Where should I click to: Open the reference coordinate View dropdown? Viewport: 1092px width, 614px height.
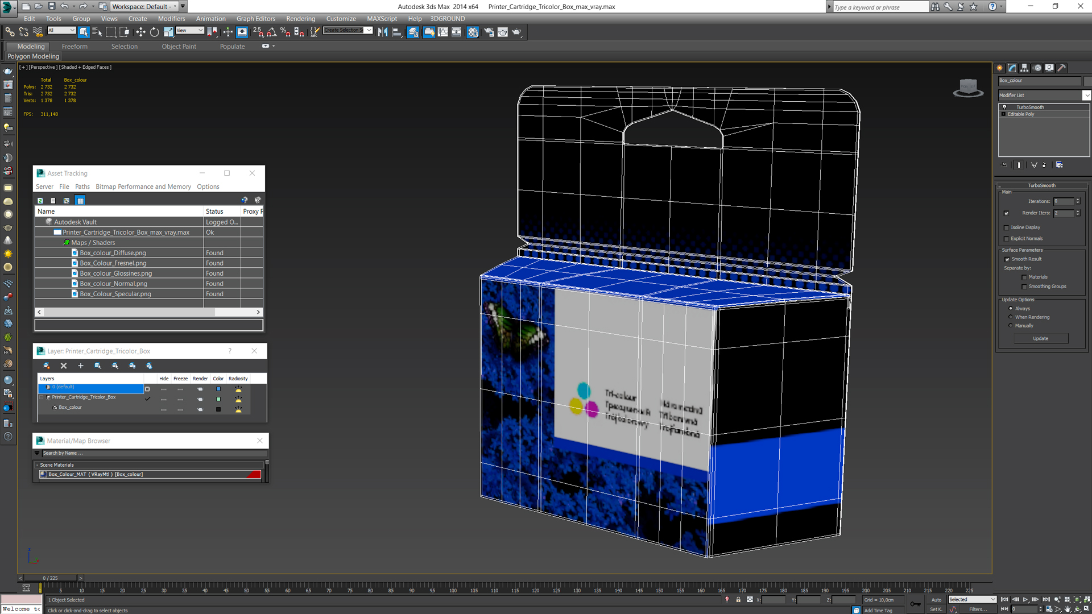point(189,30)
